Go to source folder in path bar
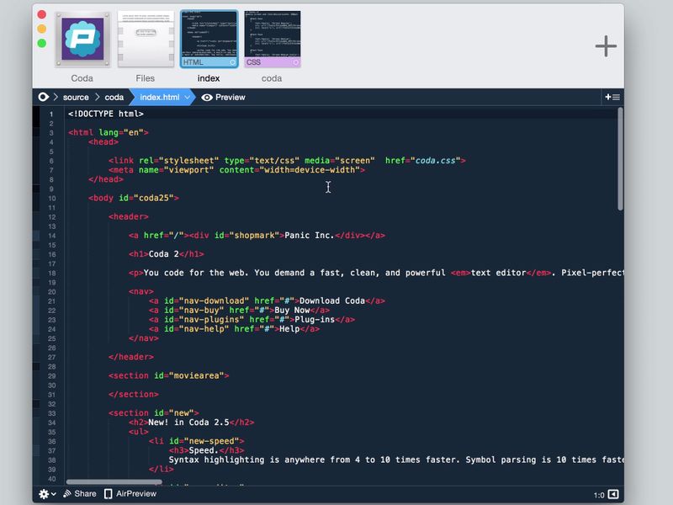This screenshot has width=673, height=505. [x=76, y=98]
